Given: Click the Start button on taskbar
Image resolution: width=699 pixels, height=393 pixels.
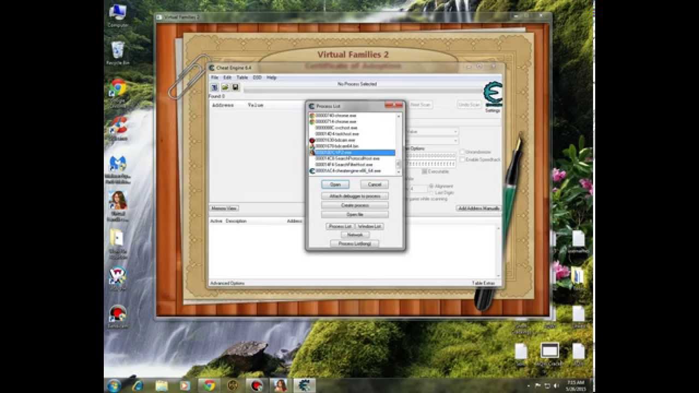Looking at the screenshot, I should click(114, 385).
